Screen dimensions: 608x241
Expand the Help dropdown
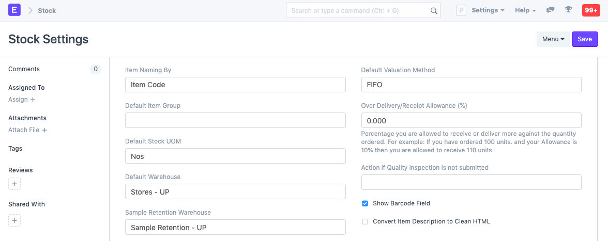pos(525,10)
